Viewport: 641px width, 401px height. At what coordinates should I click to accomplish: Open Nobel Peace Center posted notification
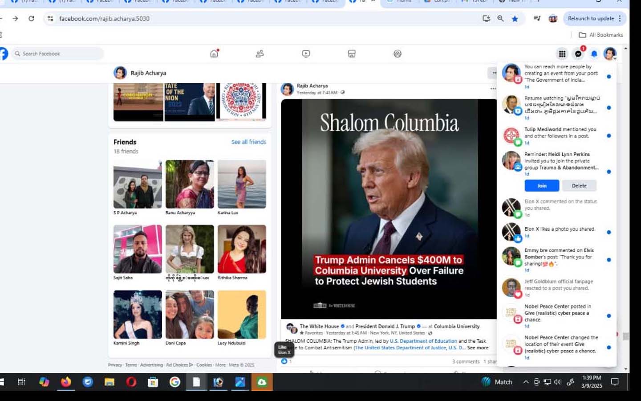[x=556, y=315]
